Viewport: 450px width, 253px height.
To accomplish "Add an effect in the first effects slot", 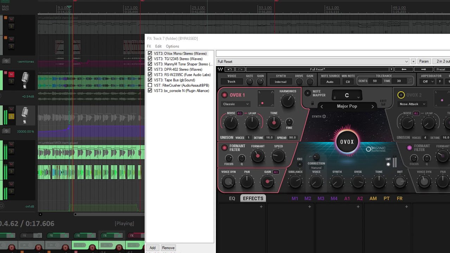I will tap(261, 207).
